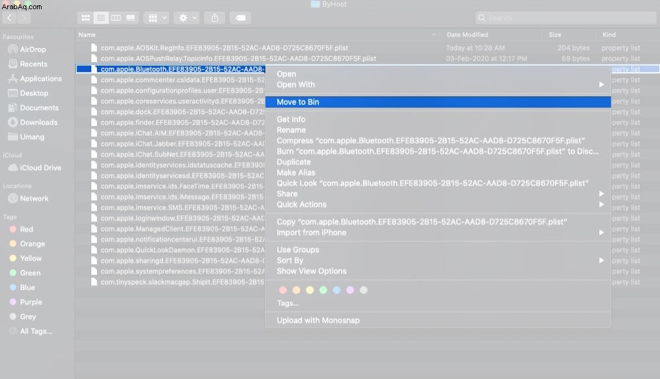Select the Yellow tag in sidebar
660x379 pixels.
coord(25,259)
